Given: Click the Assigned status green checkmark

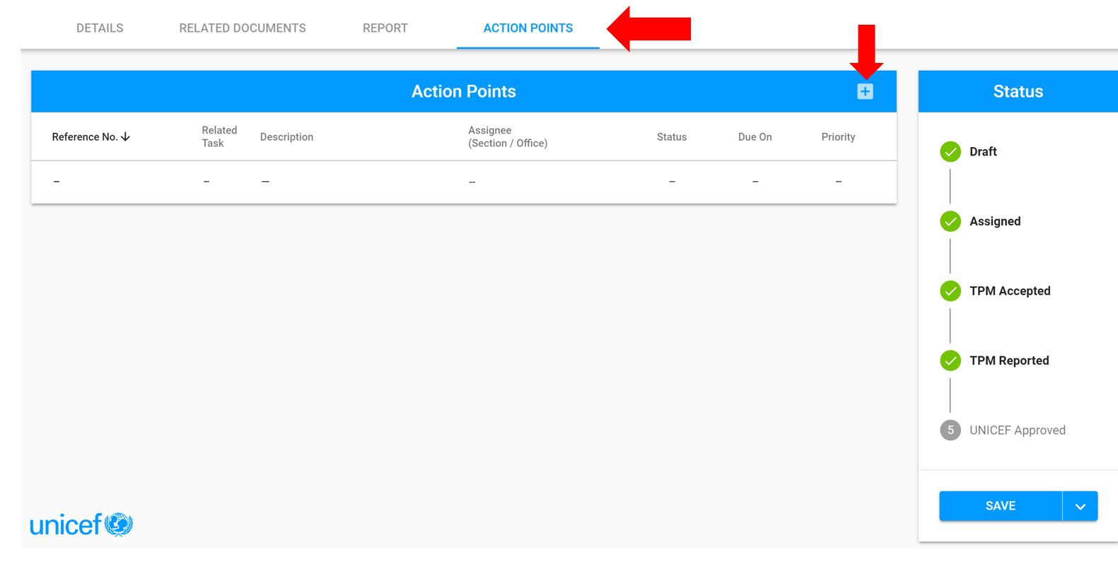Looking at the screenshot, I should click(x=950, y=221).
